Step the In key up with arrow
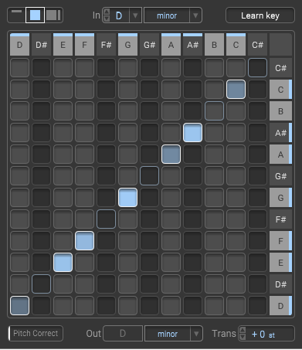 point(107,12)
